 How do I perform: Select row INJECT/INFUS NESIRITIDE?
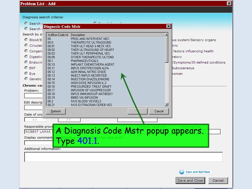coord(106,76)
